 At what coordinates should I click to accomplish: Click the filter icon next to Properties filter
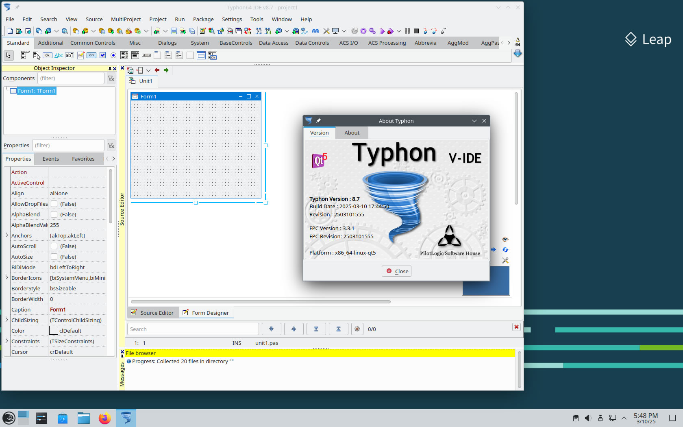(x=111, y=145)
